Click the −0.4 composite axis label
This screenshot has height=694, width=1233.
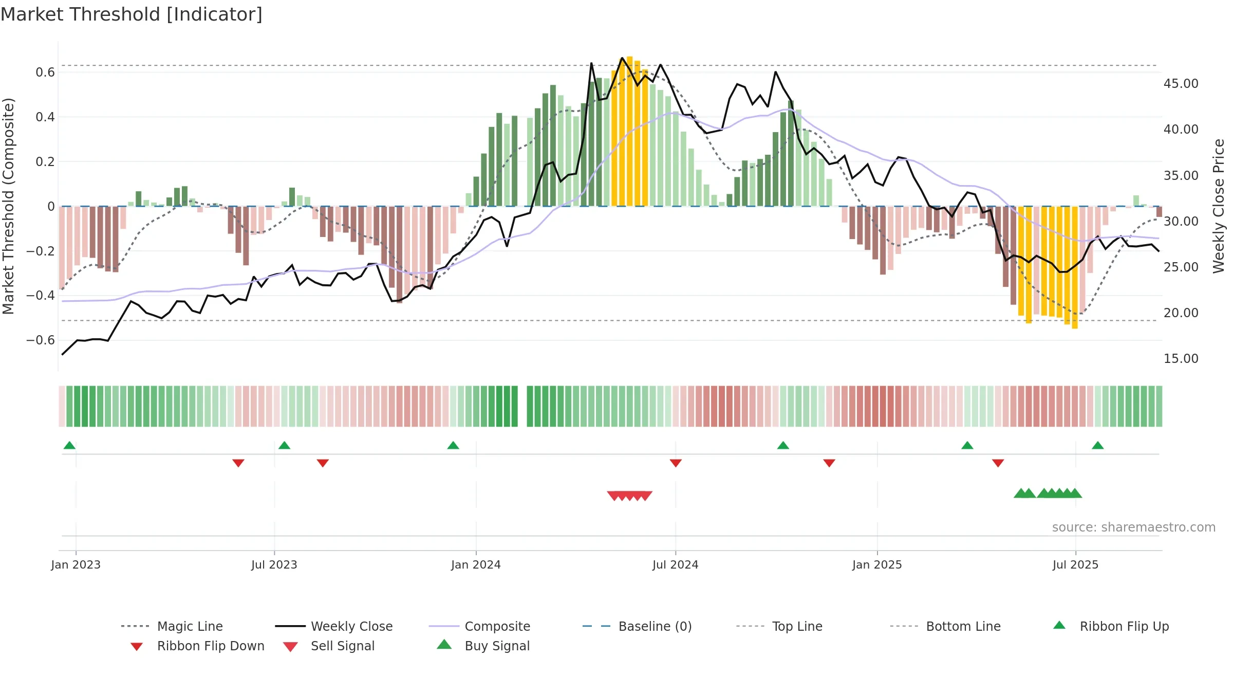41,296
